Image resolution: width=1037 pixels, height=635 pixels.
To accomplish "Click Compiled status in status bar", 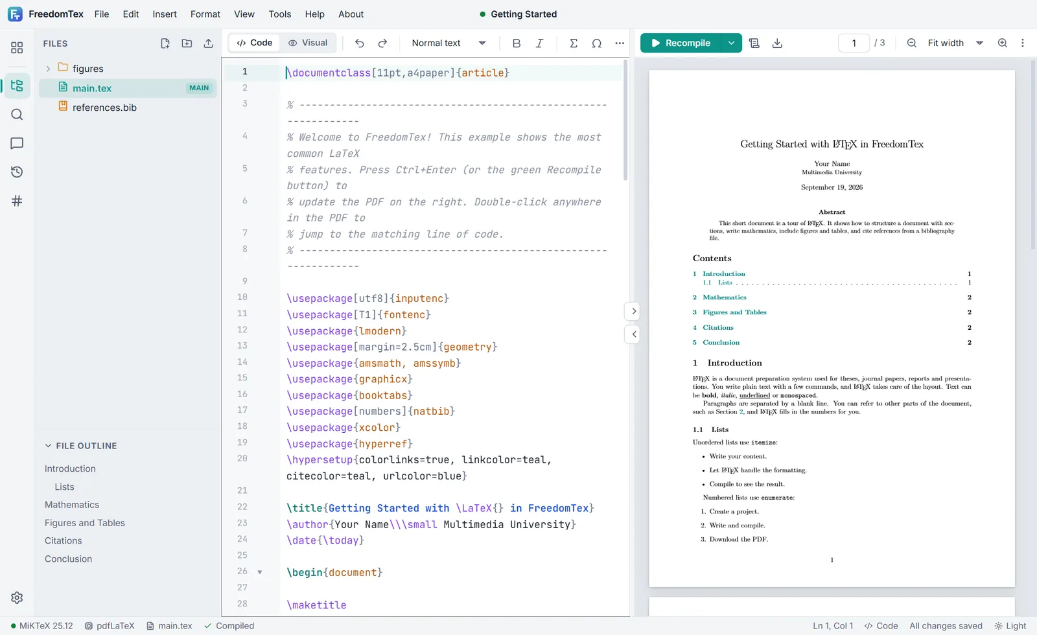I will click(229, 626).
